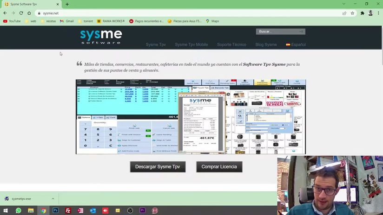Open the Pagos recurrentes bookmark
Viewport: 383px width, 215px height.
pos(146,21)
